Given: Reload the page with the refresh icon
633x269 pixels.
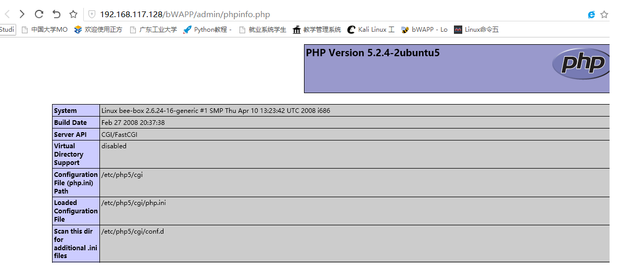Looking at the screenshot, I should [x=39, y=14].
